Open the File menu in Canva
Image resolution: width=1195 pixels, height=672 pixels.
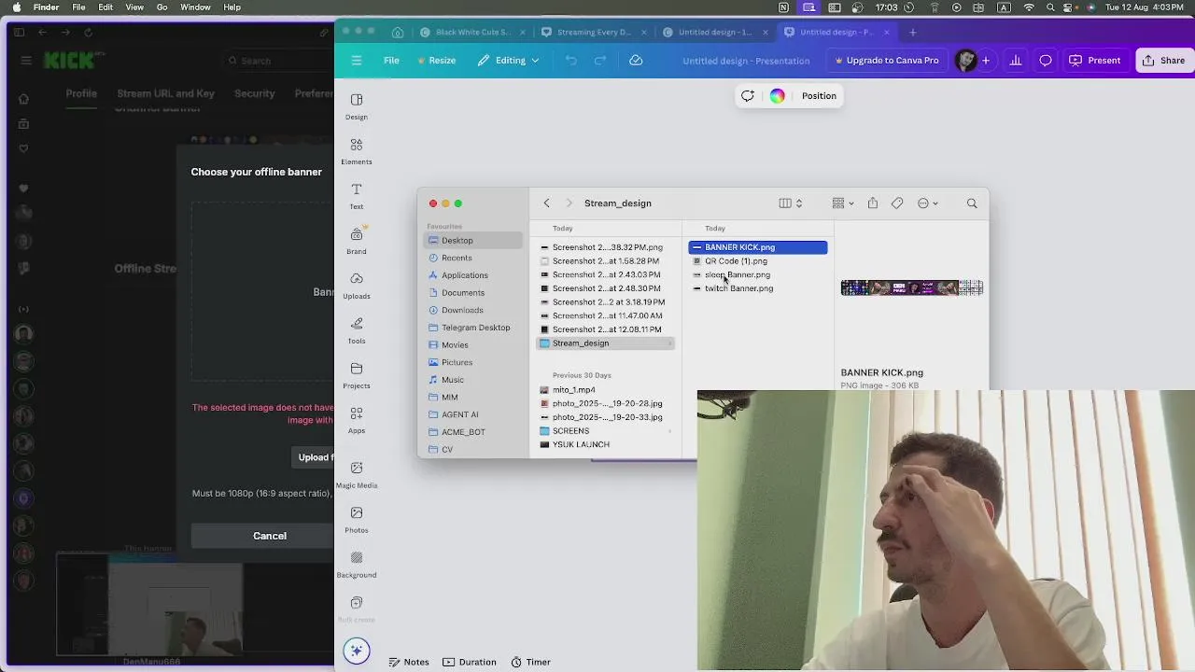pyautogui.click(x=391, y=61)
